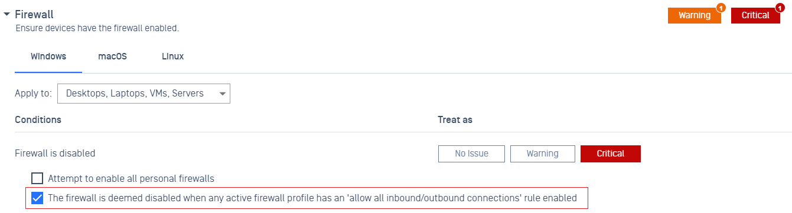Set Firewall is disabled to Warning
Viewport: 792px width, 213px height.
click(x=542, y=154)
